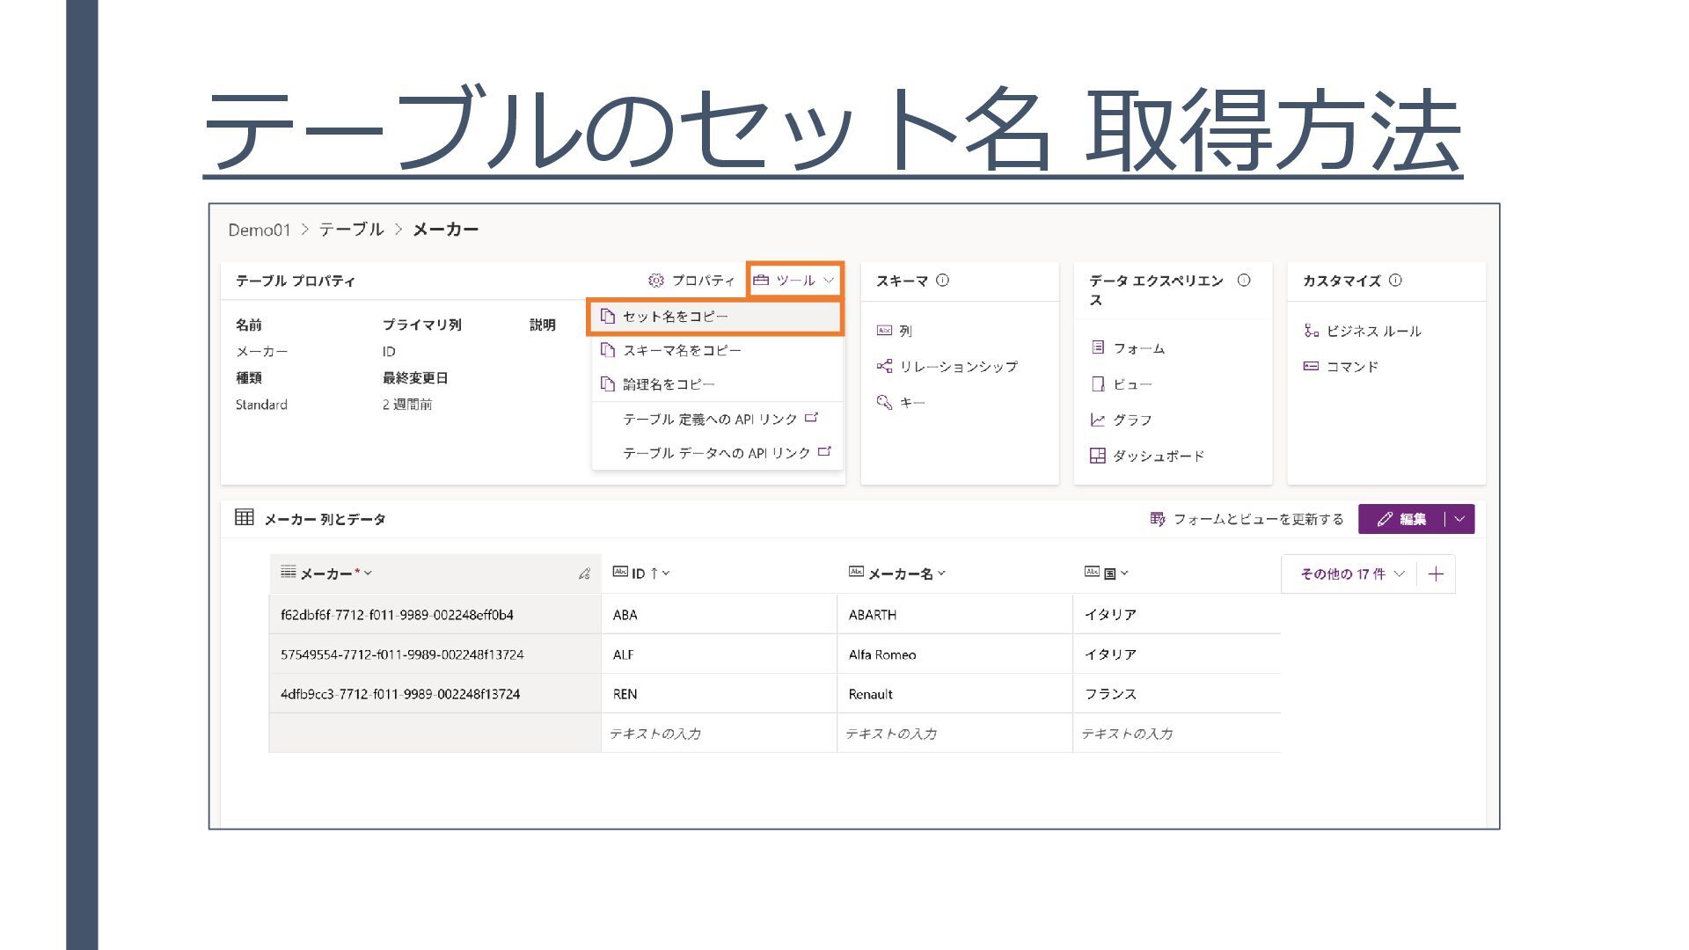Click '論理名をコピー' copy icon
Screen dimensions: 1689x950
coord(607,384)
